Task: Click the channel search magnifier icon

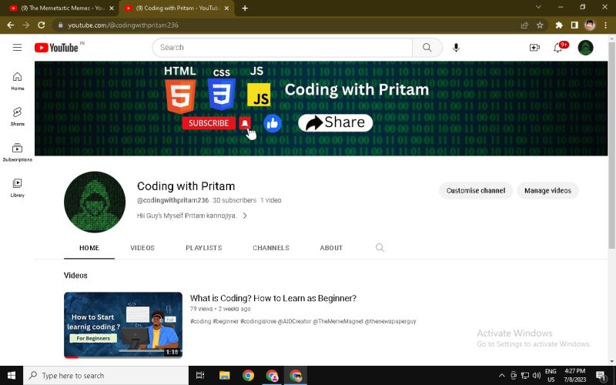Action: click(380, 247)
